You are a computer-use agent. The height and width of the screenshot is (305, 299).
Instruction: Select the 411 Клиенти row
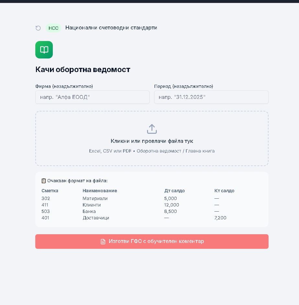[152, 205]
